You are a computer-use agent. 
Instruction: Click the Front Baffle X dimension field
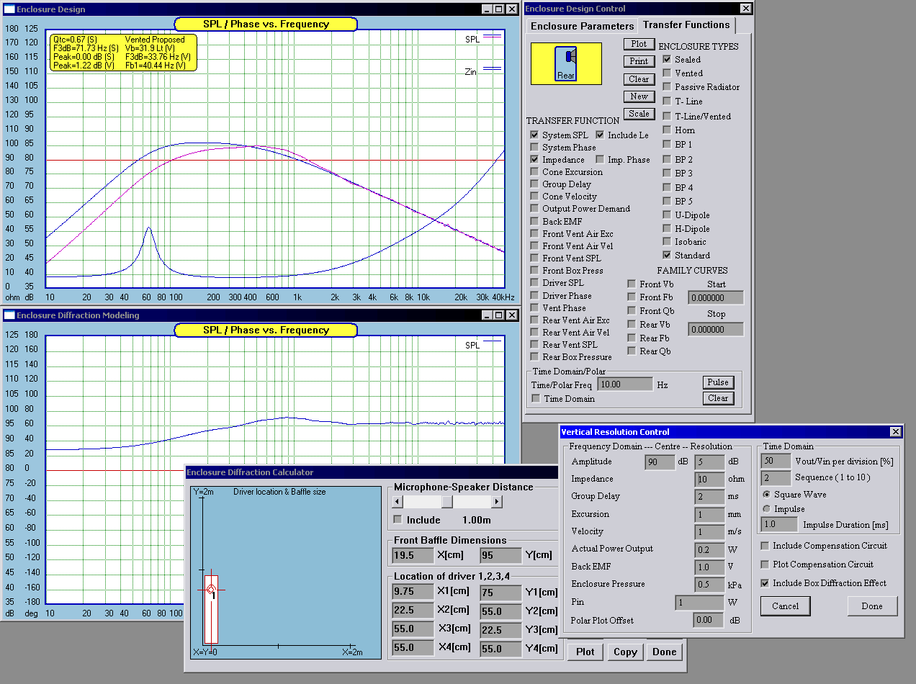[413, 555]
